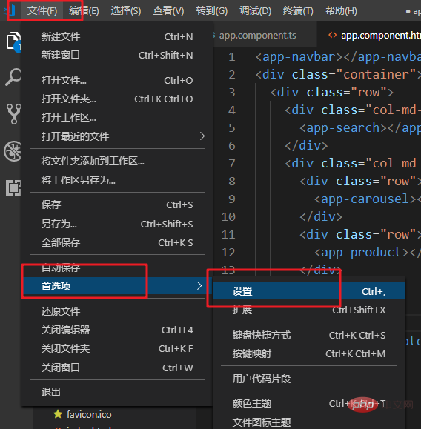Image resolution: width=421 pixels, height=429 pixels.
Task: Expand the 首选项 submenu arrow
Action: [199, 286]
